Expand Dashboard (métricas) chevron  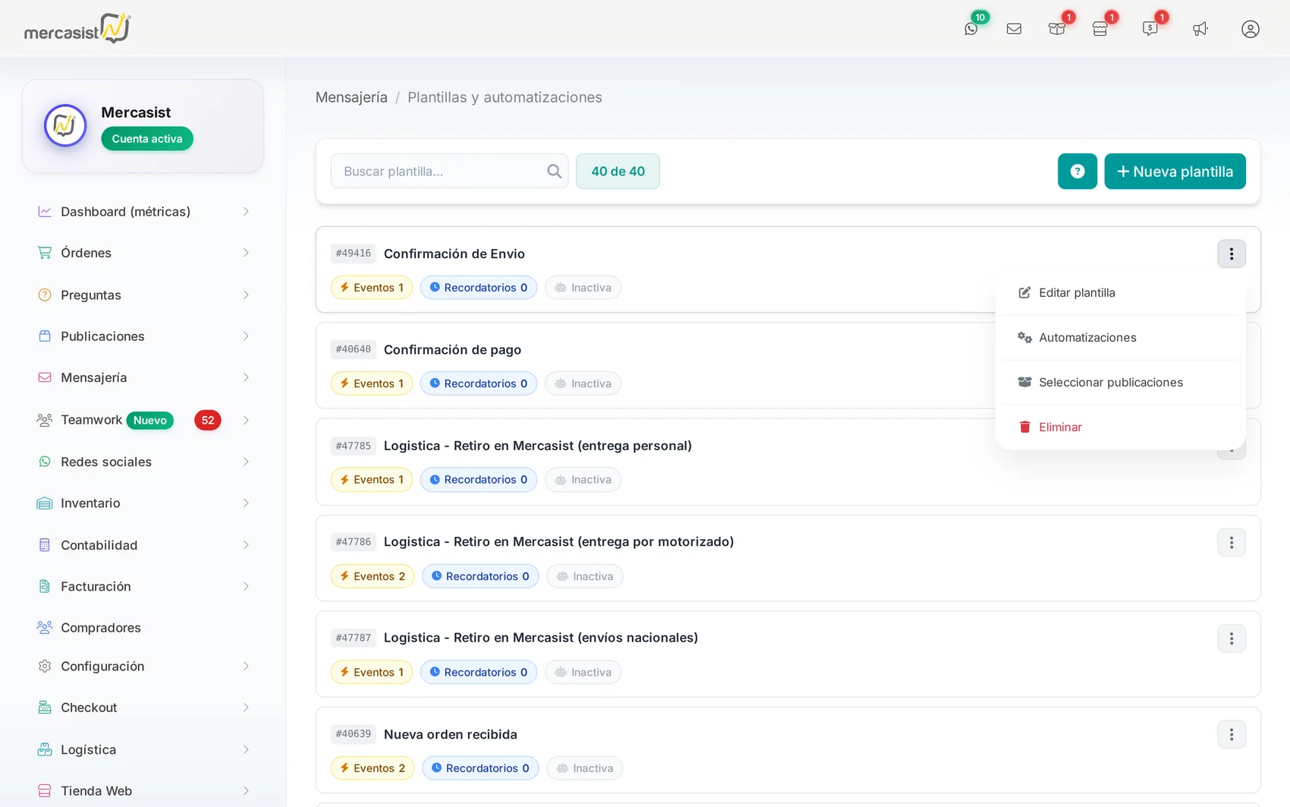click(246, 212)
